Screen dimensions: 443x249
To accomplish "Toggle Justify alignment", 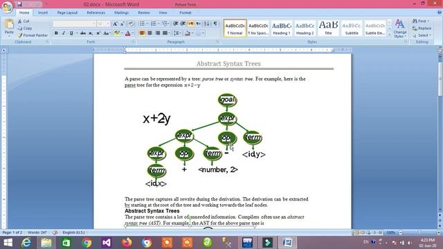I will (165, 33).
